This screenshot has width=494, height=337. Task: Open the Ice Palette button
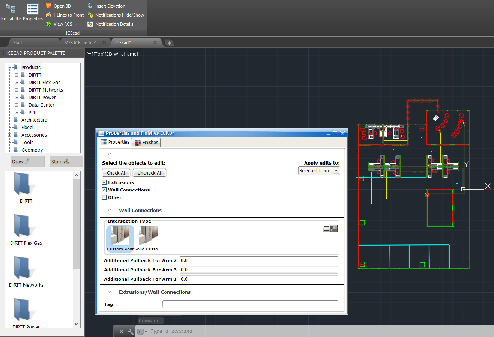coord(11,12)
